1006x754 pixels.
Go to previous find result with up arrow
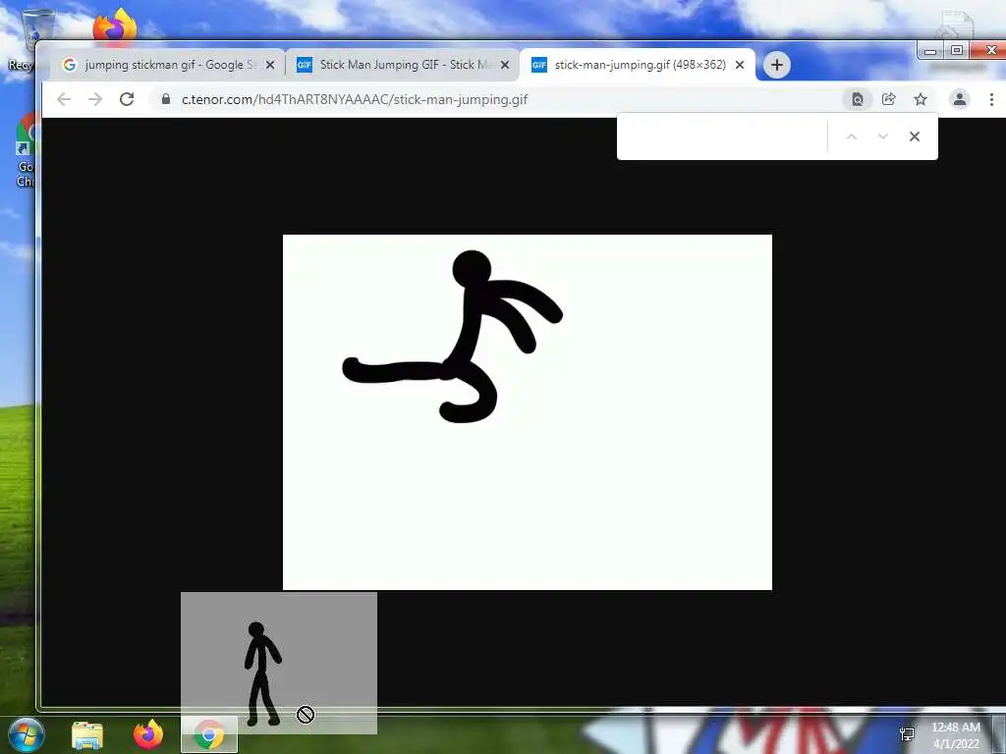click(x=852, y=136)
